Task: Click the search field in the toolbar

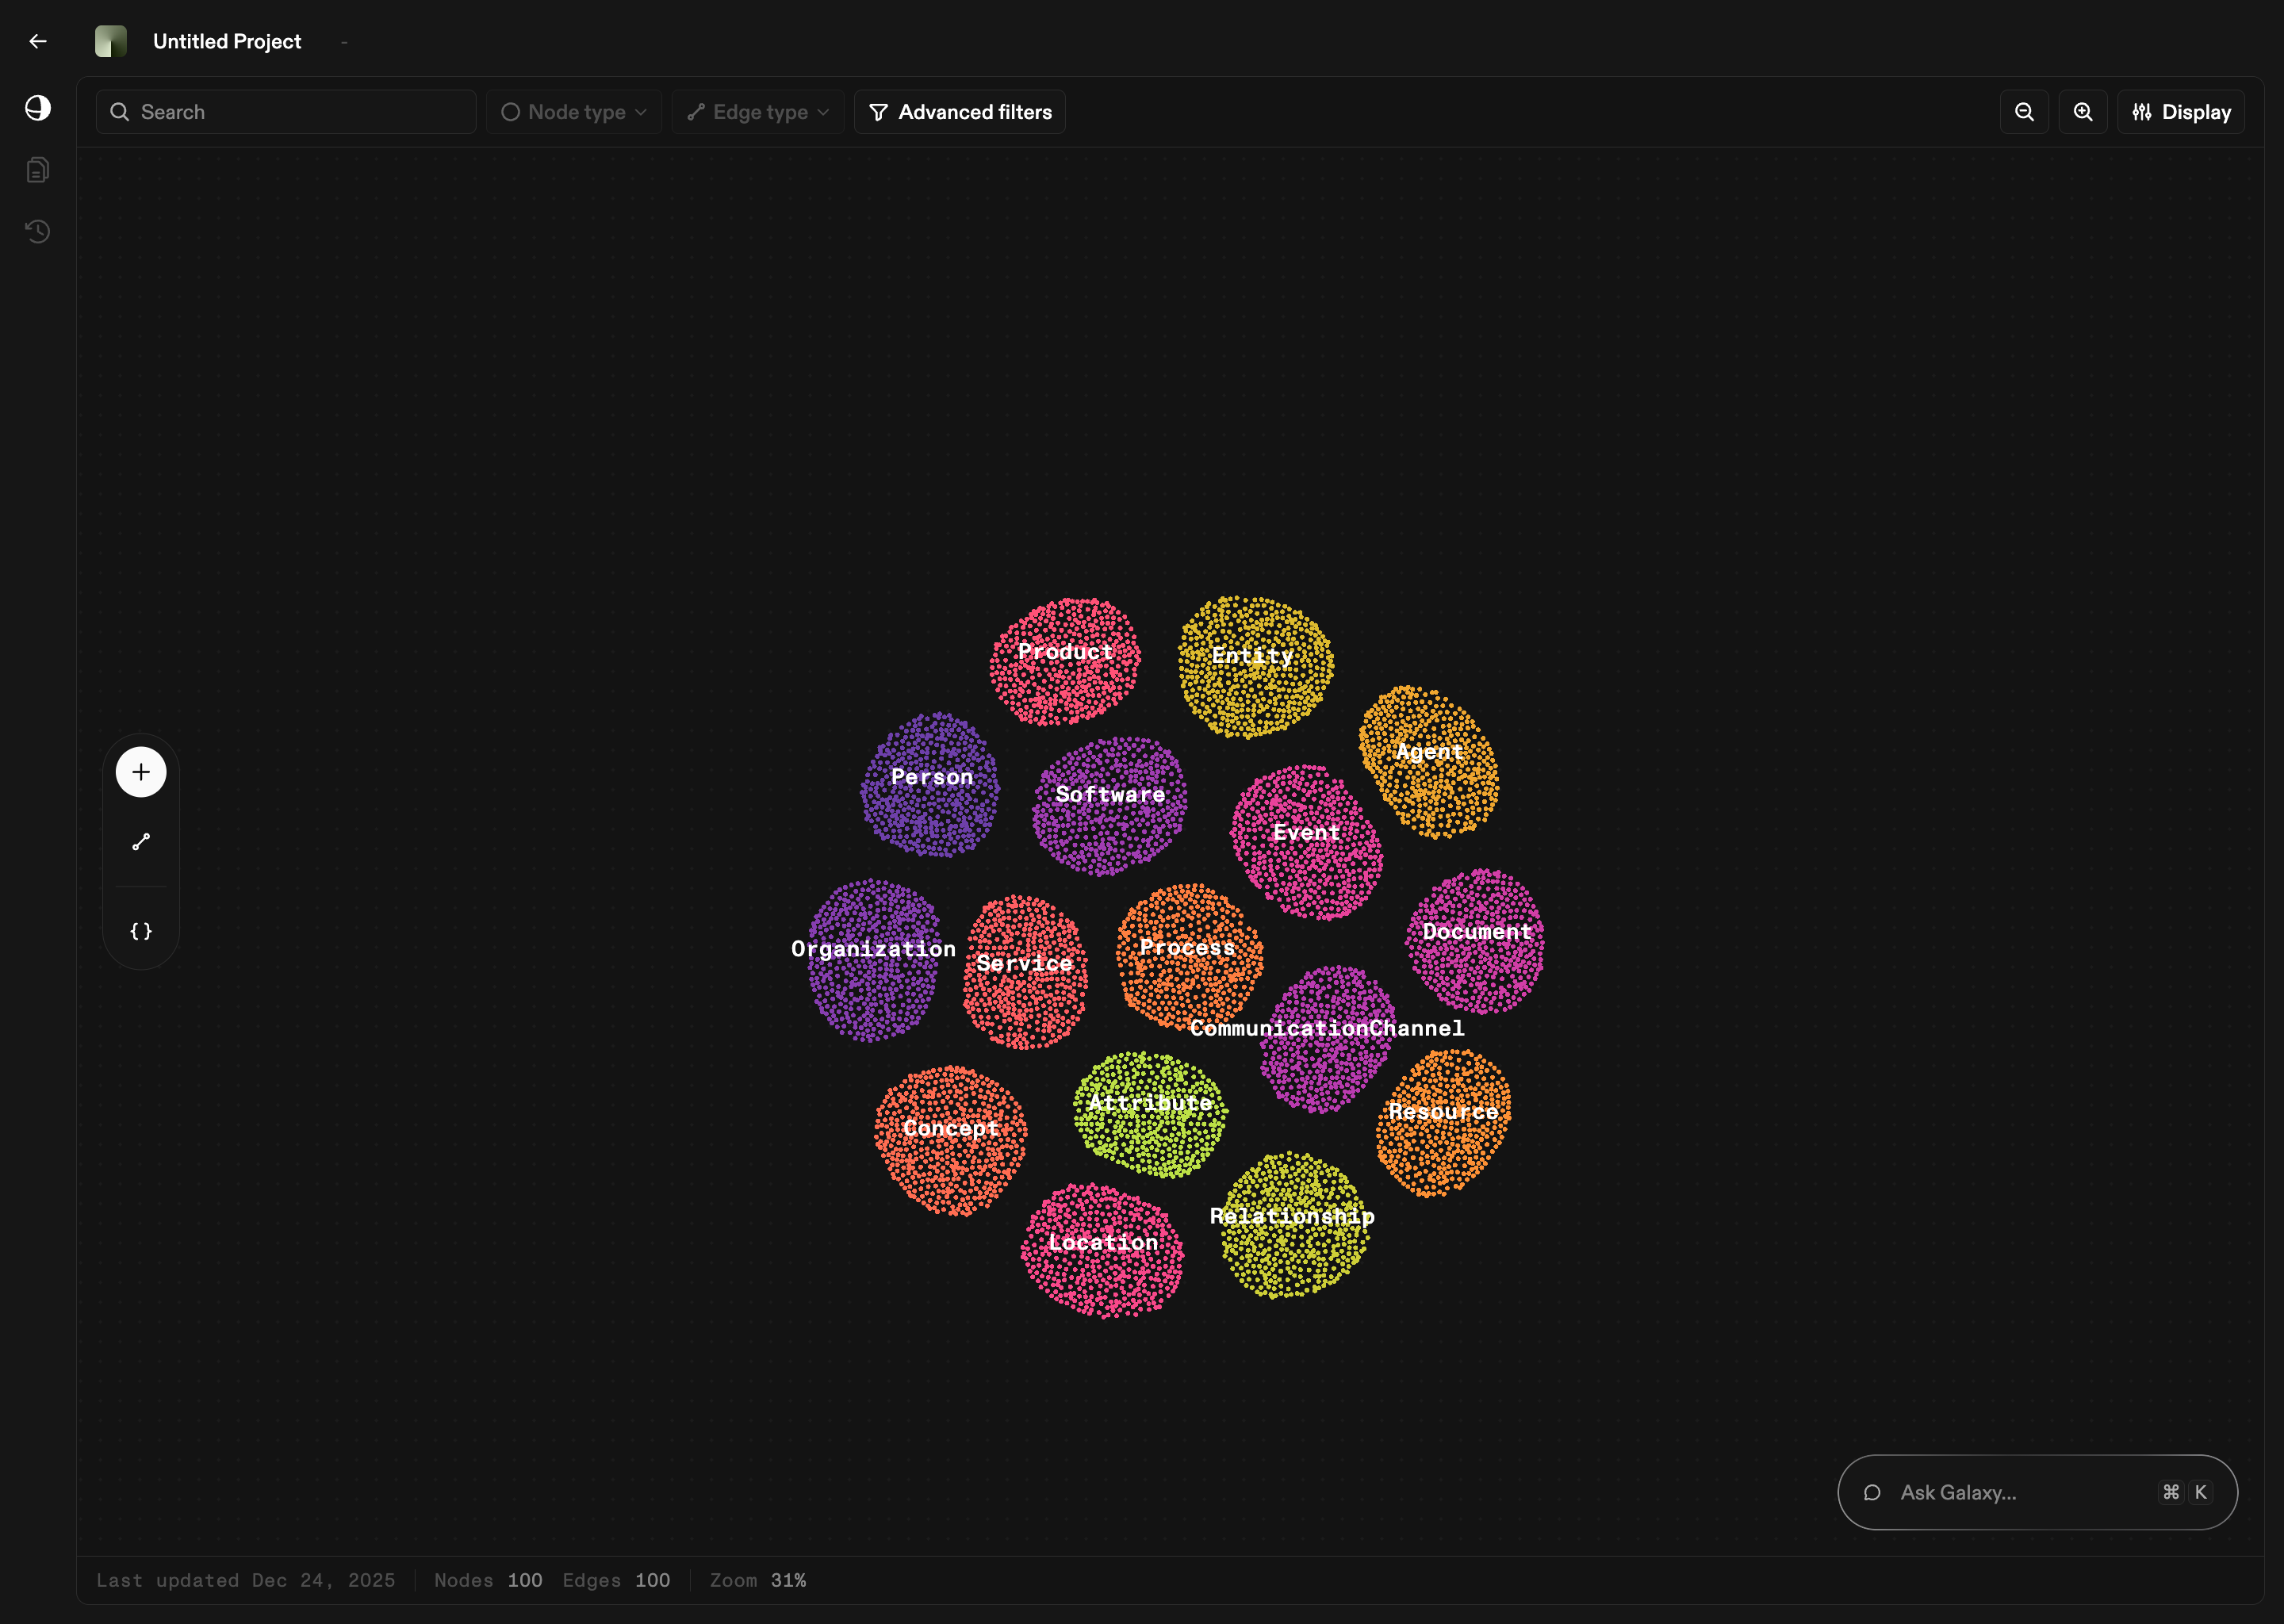Action: (x=285, y=111)
